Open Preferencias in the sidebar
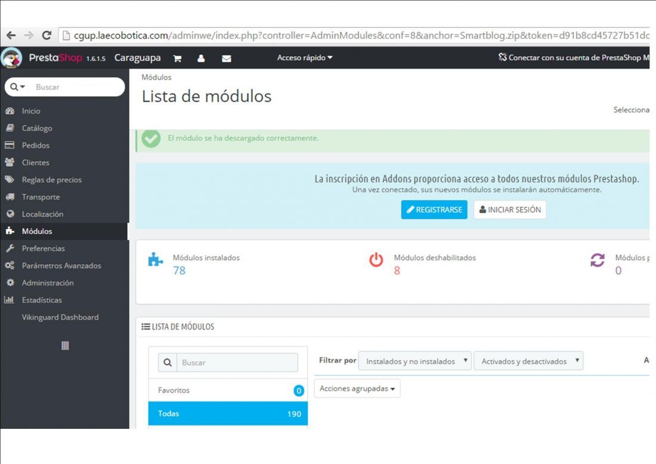The height and width of the screenshot is (464, 656). click(43, 248)
